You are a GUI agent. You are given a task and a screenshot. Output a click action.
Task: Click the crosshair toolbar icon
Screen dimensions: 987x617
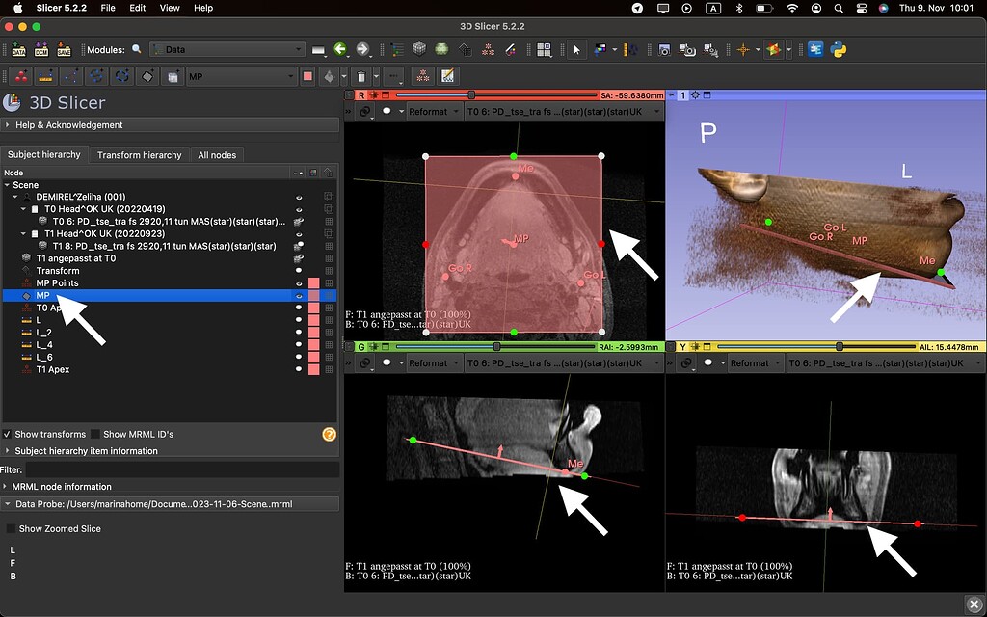[x=744, y=49]
